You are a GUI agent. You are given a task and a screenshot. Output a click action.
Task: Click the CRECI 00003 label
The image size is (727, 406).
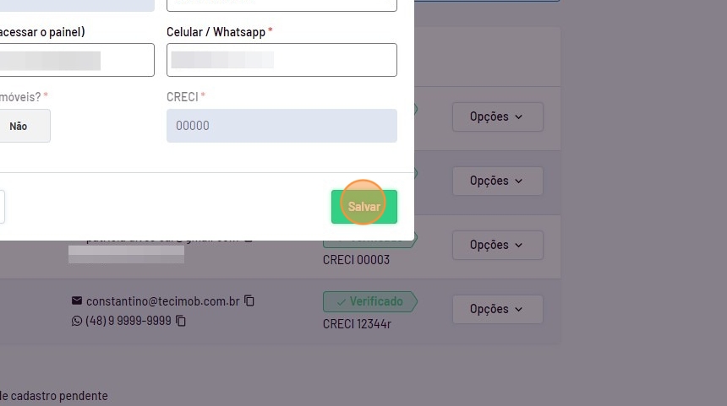(x=356, y=260)
